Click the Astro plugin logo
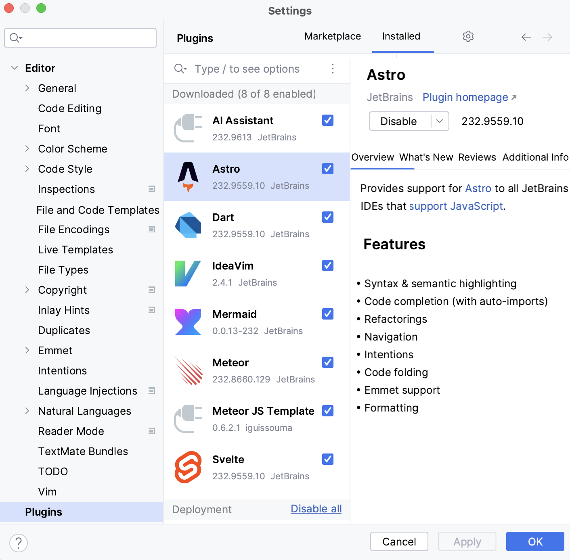This screenshot has height=560, width=570. point(188,177)
